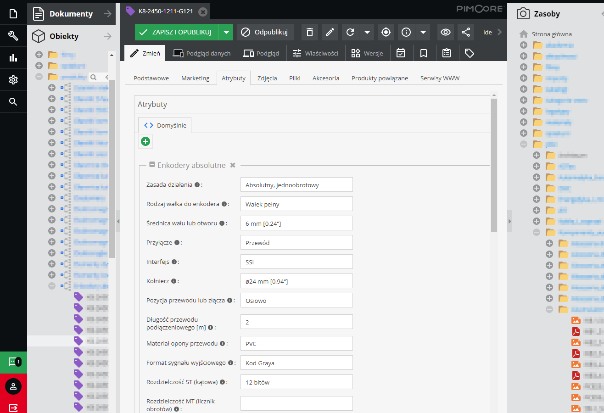This screenshot has width=604, height=413.
Task: Click the info circle icon in toolbar
Action: coord(406,32)
